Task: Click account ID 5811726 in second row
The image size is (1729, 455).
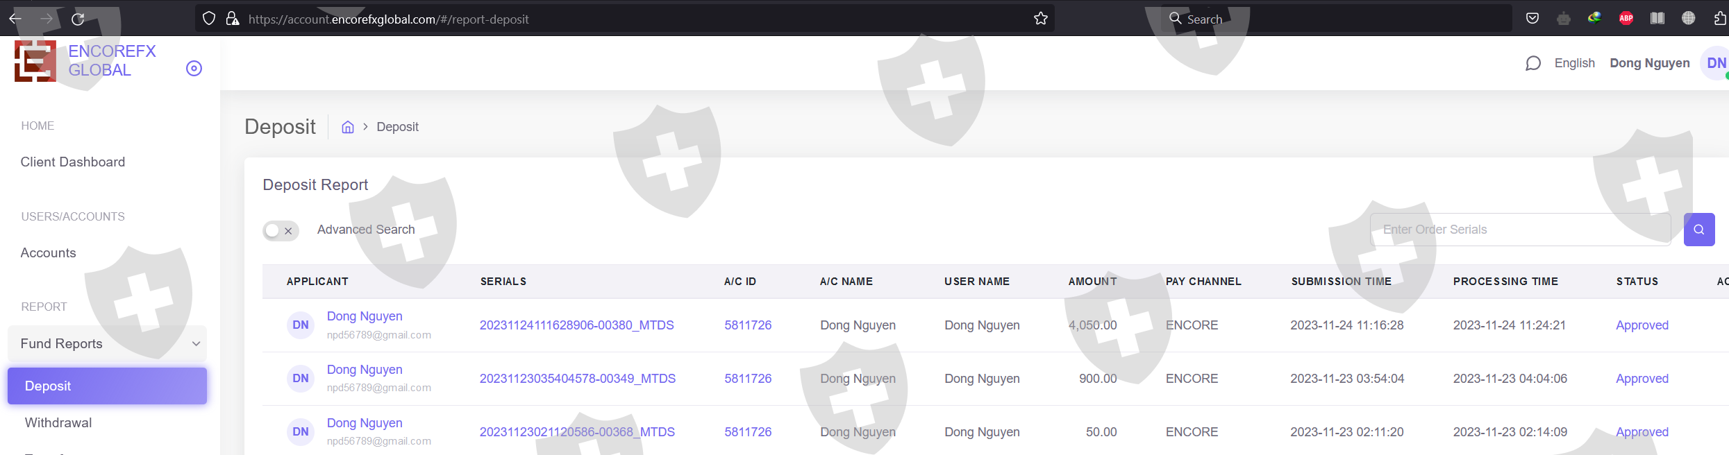Action: tap(748, 379)
